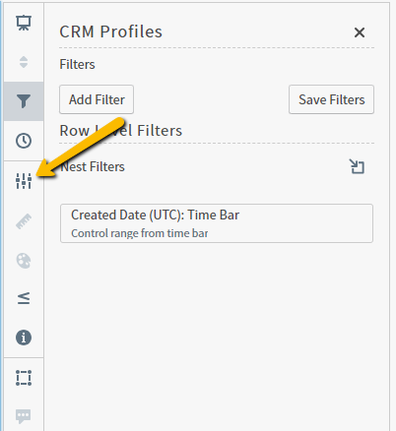396x431 pixels.
Task: Open the Created Date (UTC): Time Bar filter
Action: [217, 223]
